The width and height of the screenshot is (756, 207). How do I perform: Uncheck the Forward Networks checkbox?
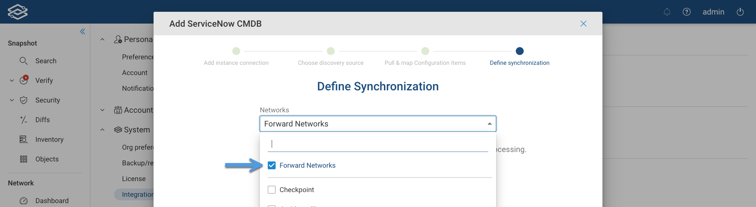[272, 165]
